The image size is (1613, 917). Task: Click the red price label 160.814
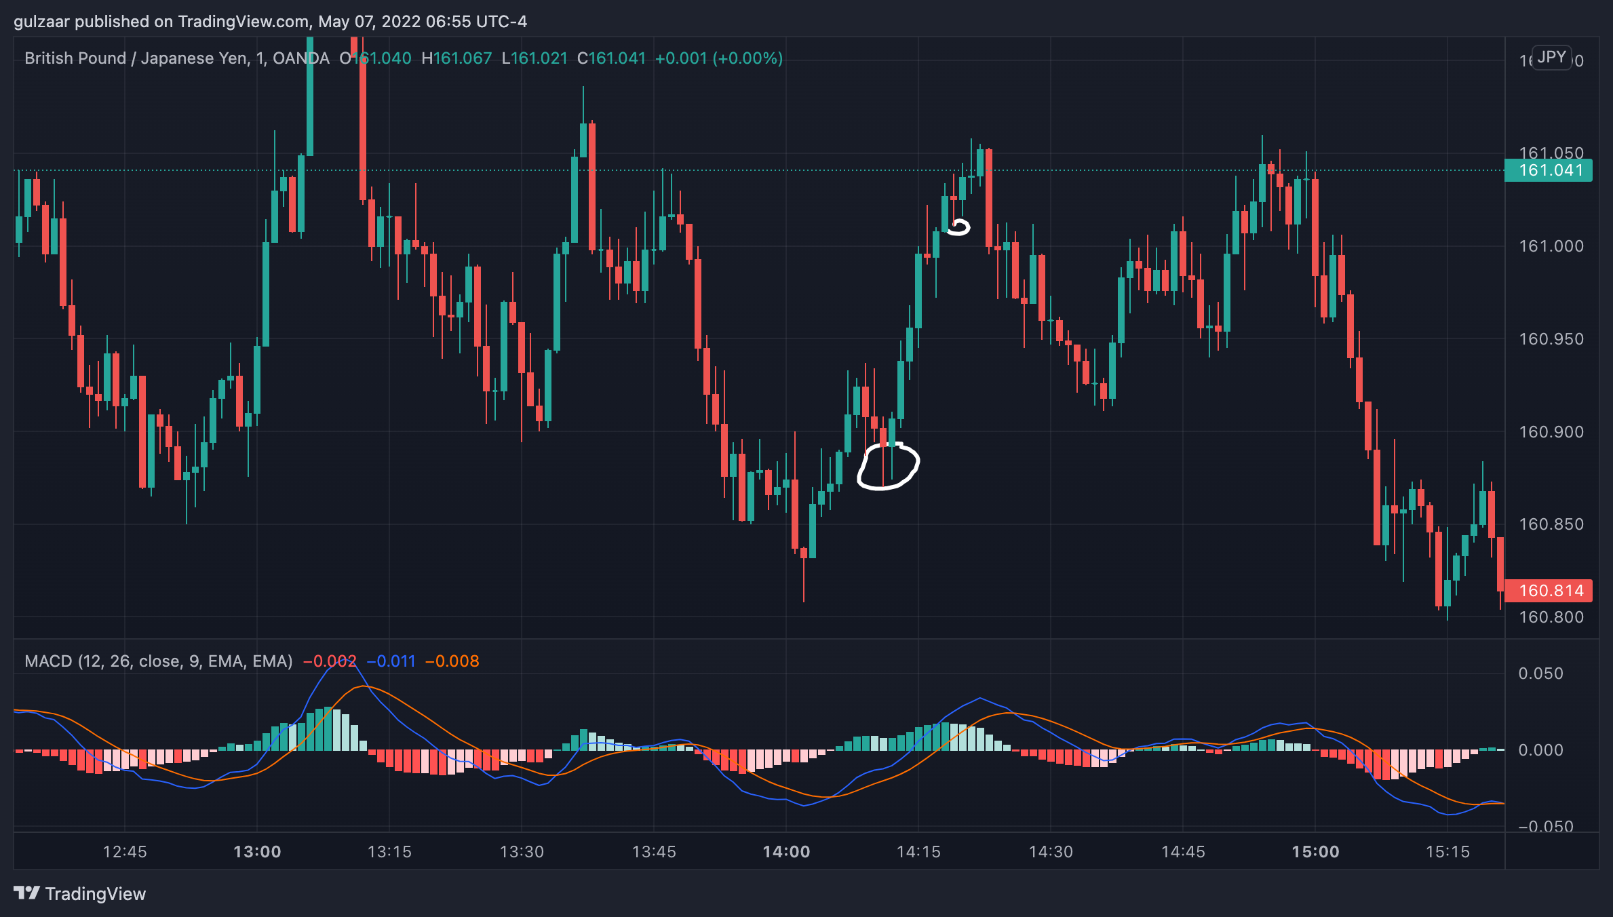pyautogui.click(x=1549, y=591)
